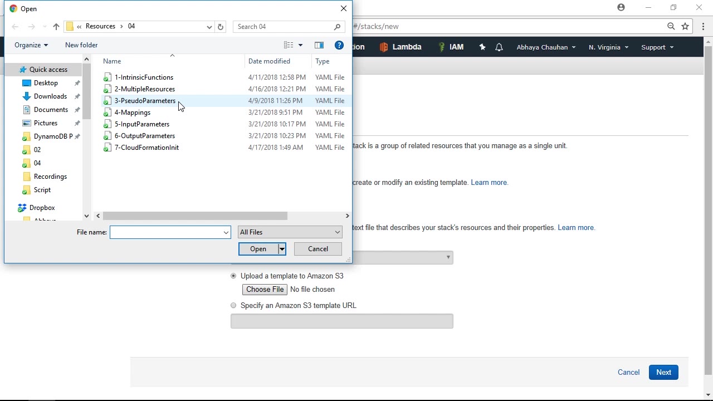The height and width of the screenshot is (401, 713).
Task: Open the File name combo box dropdown
Action: (x=226, y=232)
